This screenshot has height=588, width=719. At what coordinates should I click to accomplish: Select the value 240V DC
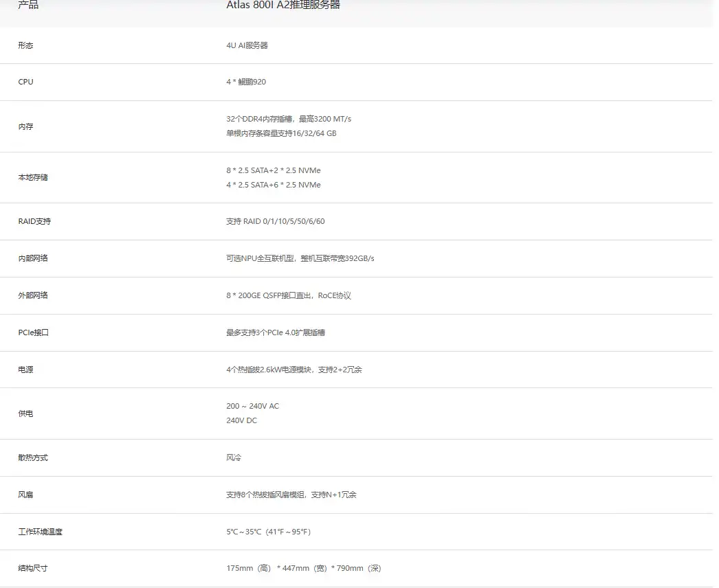click(x=242, y=420)
